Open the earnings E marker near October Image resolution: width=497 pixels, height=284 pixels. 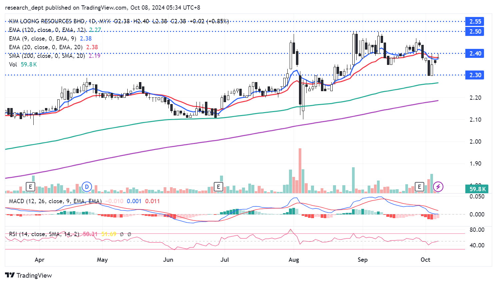[x=419, y=187]
